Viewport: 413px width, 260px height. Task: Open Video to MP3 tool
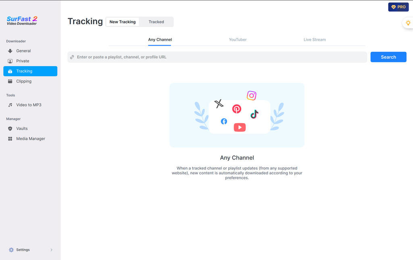pyautogui.click(x=30, y=105)
